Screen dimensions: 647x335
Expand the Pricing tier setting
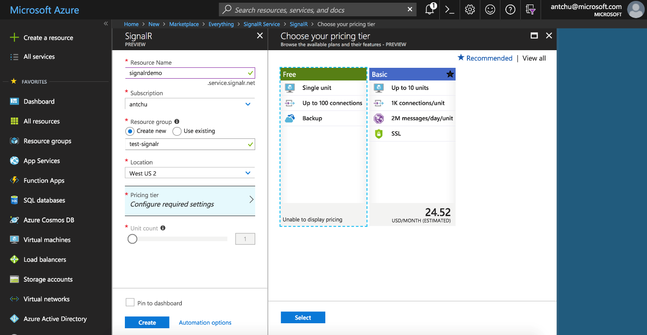pos(190,201)
